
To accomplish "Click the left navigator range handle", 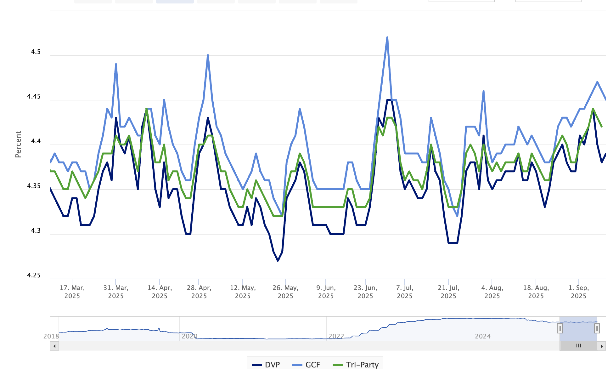I will click(560, 328).
